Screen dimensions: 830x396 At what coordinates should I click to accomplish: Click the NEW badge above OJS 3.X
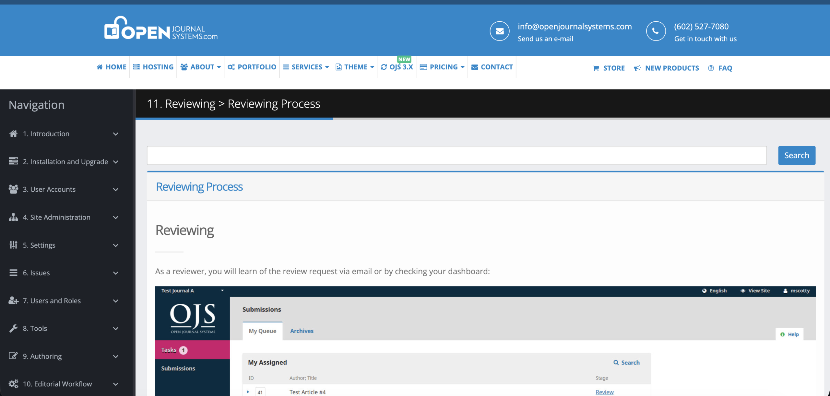click(x=404, y=59)
